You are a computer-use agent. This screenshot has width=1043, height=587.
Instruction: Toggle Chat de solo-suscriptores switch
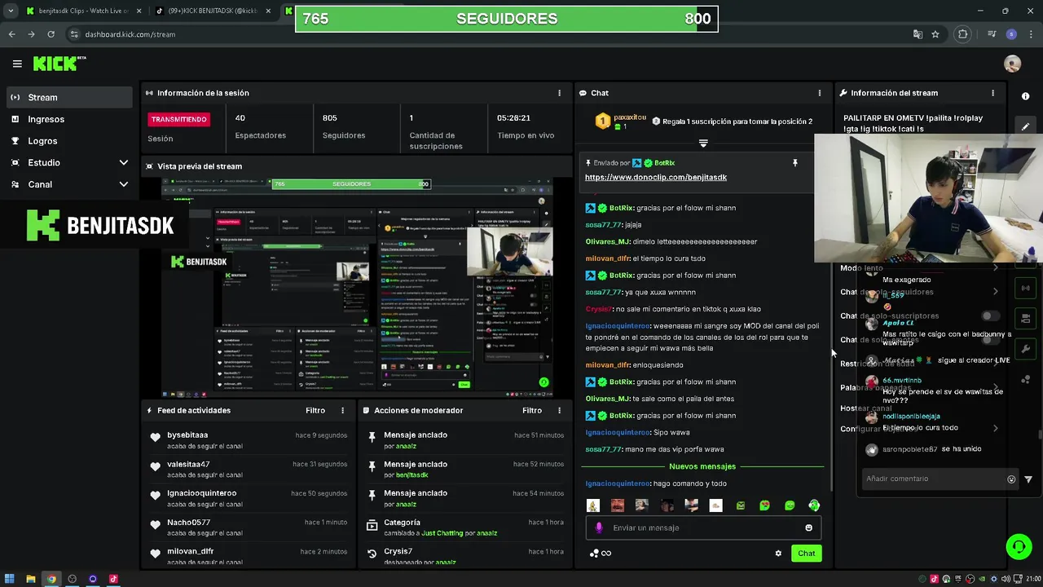click(990, 316)
